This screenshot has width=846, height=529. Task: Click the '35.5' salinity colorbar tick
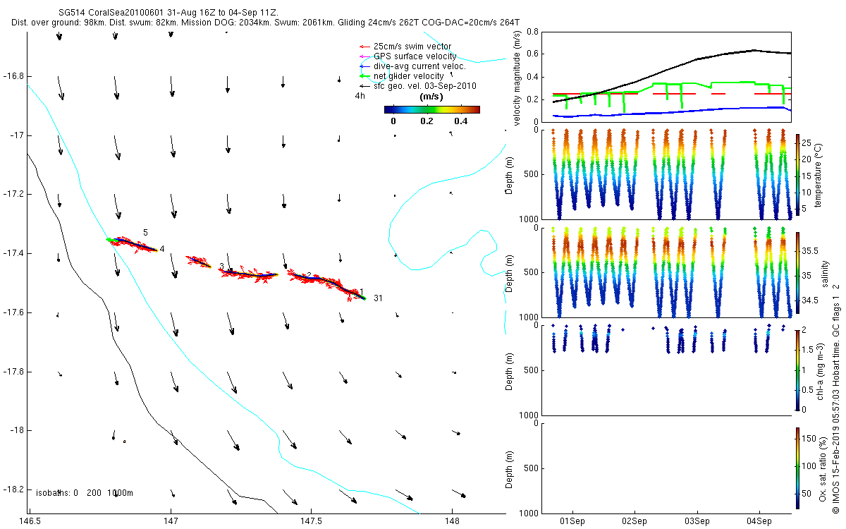810,250
